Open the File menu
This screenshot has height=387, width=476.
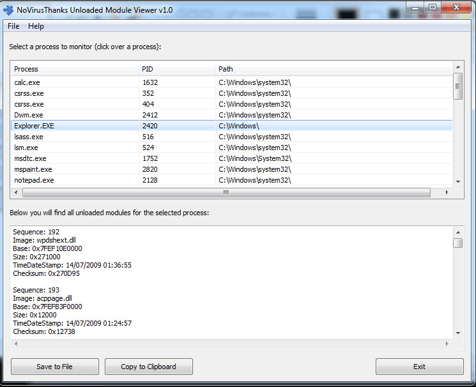point(13,26)
